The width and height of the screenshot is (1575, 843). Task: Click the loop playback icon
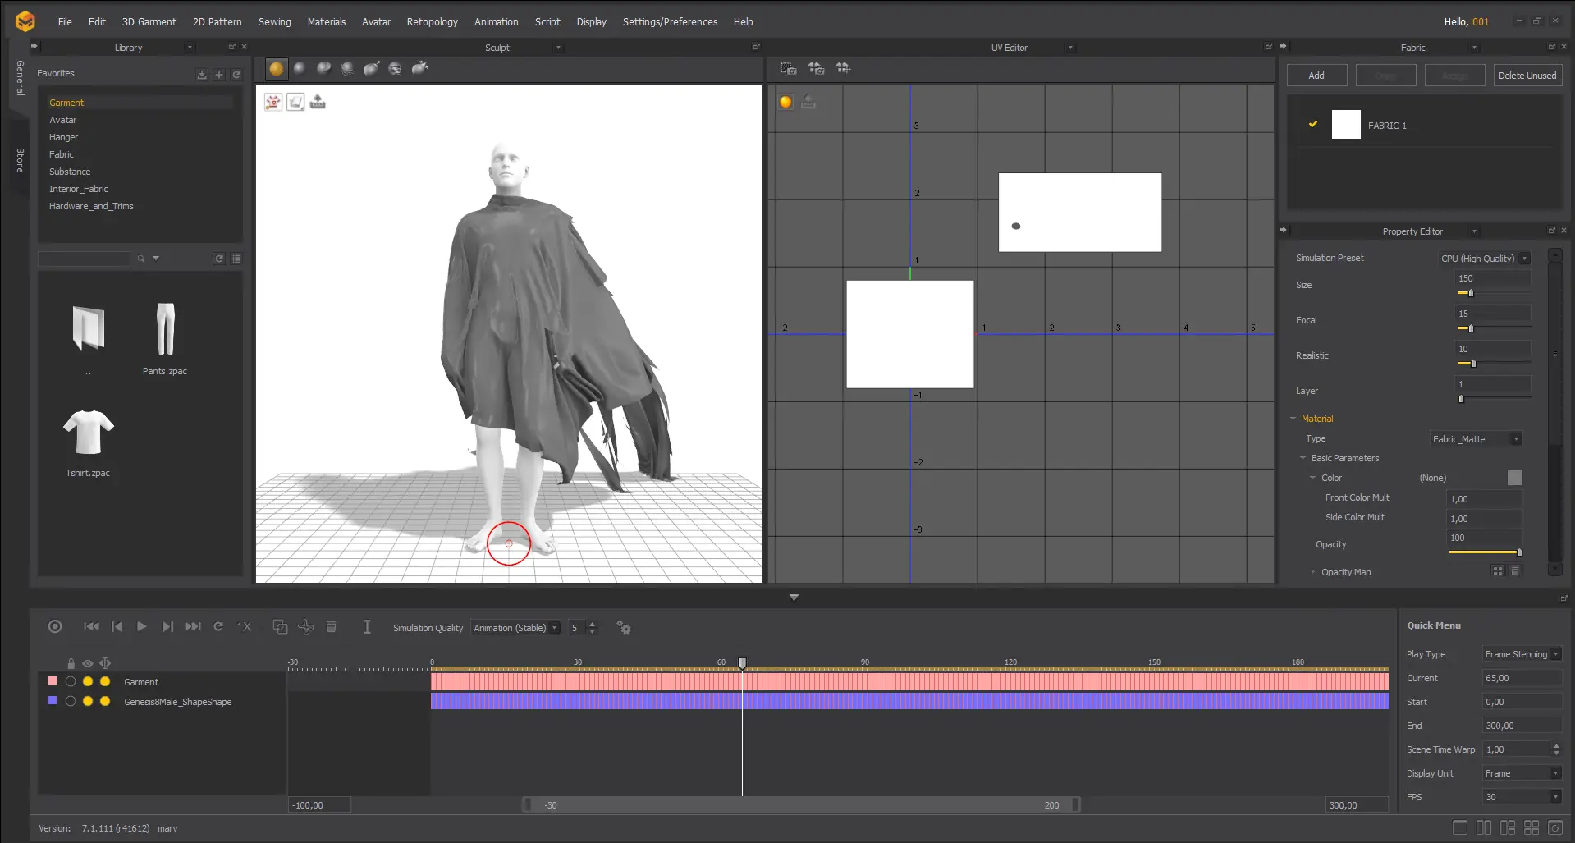click(x=218, y=627)
